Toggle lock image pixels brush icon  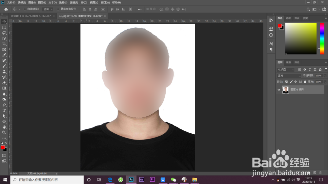(291, 82)
